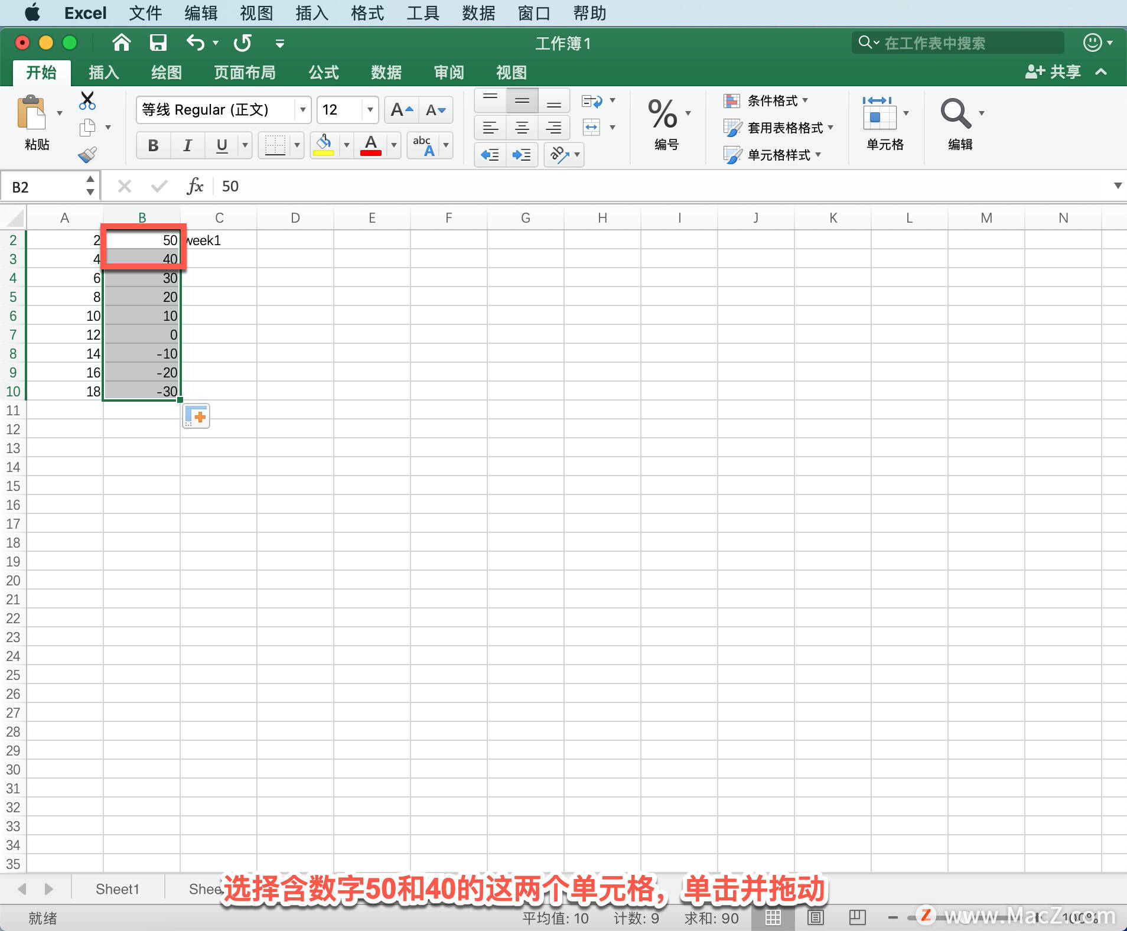The width and height of the screenshot is (1127, 931).
Task: Open the 数据 menu in menu bar
Action: (x=478, y=12)
